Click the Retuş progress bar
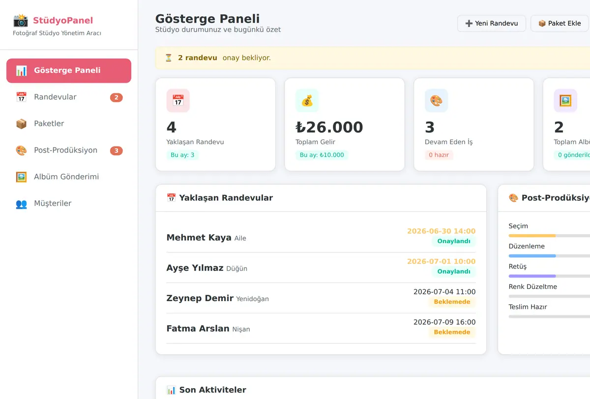 549,276
